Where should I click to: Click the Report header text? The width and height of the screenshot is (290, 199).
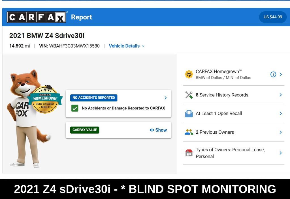coord(82,17)
